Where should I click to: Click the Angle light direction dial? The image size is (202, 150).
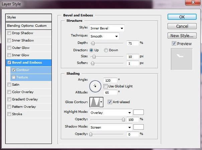click(x=95, y=86)
